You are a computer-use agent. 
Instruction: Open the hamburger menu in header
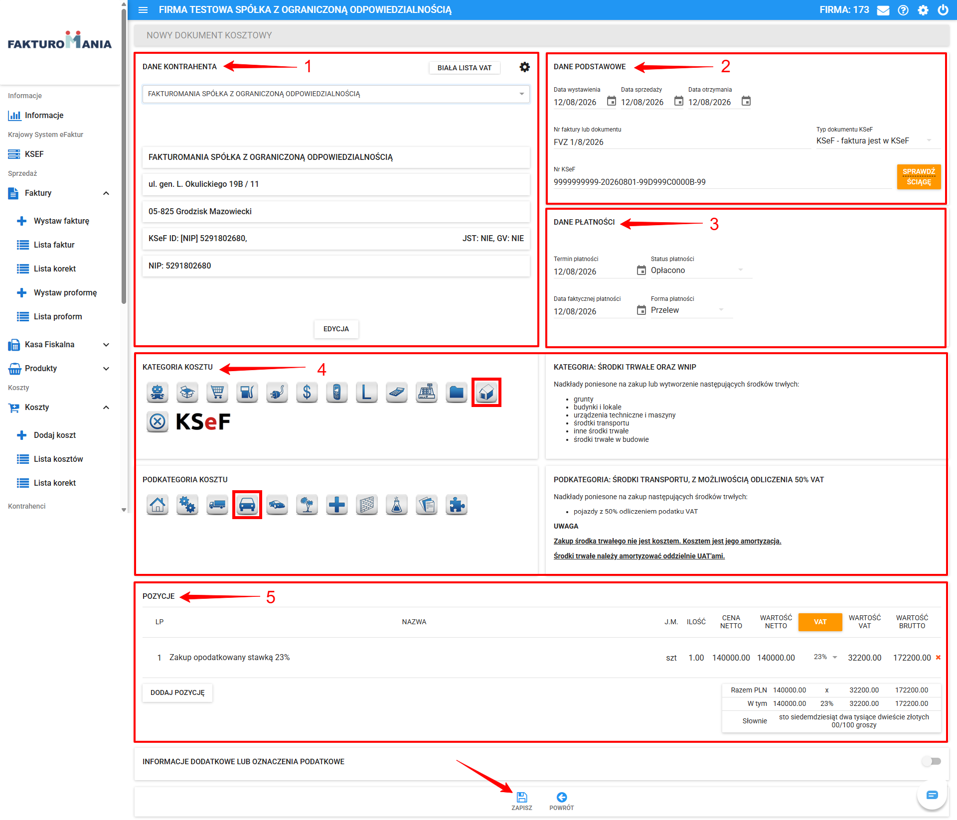(143, 10)
